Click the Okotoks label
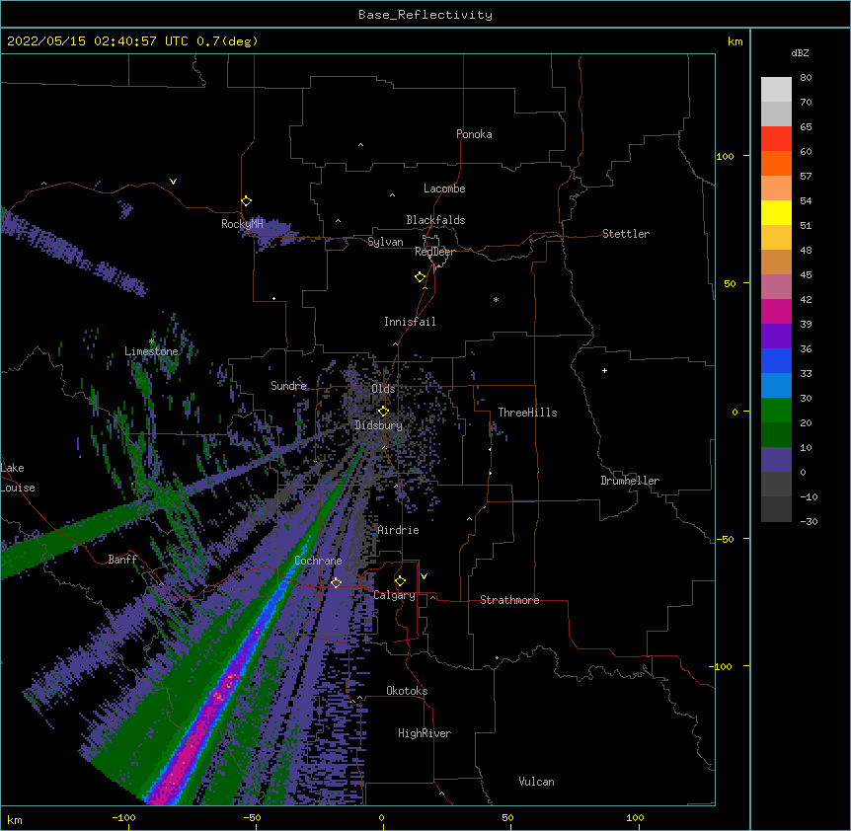851x831 pixels. pyautogui.click(x=407, y=691)
